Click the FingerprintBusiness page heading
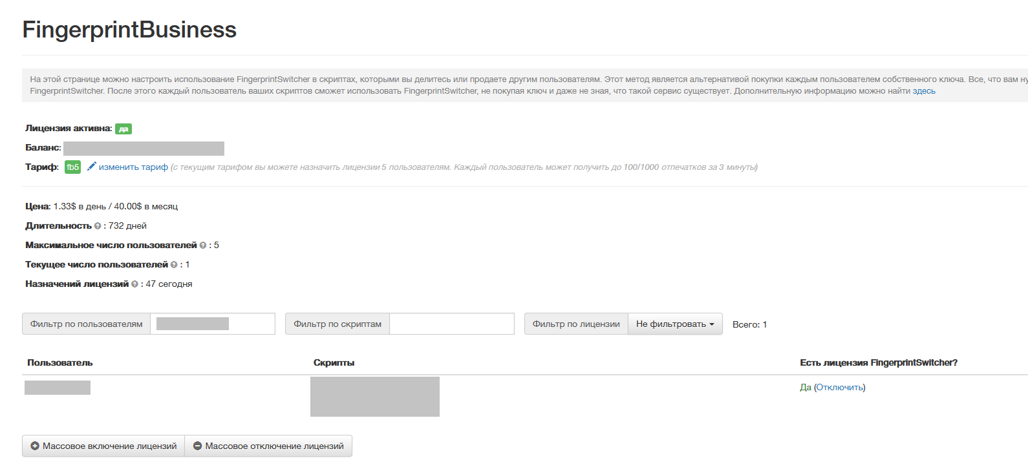 click(129, 30)
